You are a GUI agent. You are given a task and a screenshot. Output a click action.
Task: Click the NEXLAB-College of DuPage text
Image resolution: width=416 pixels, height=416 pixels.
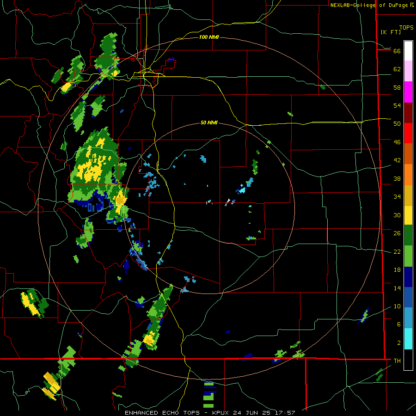coord(370,5)
